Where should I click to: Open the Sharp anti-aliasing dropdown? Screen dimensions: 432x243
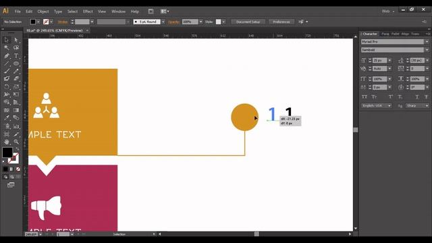[x=417, y=106]
